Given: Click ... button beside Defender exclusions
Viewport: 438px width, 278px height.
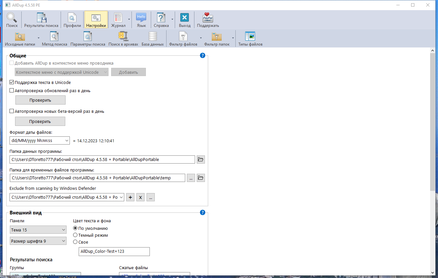Looking at the screenshot, I should pyautogui.click(x=150, y=197).
